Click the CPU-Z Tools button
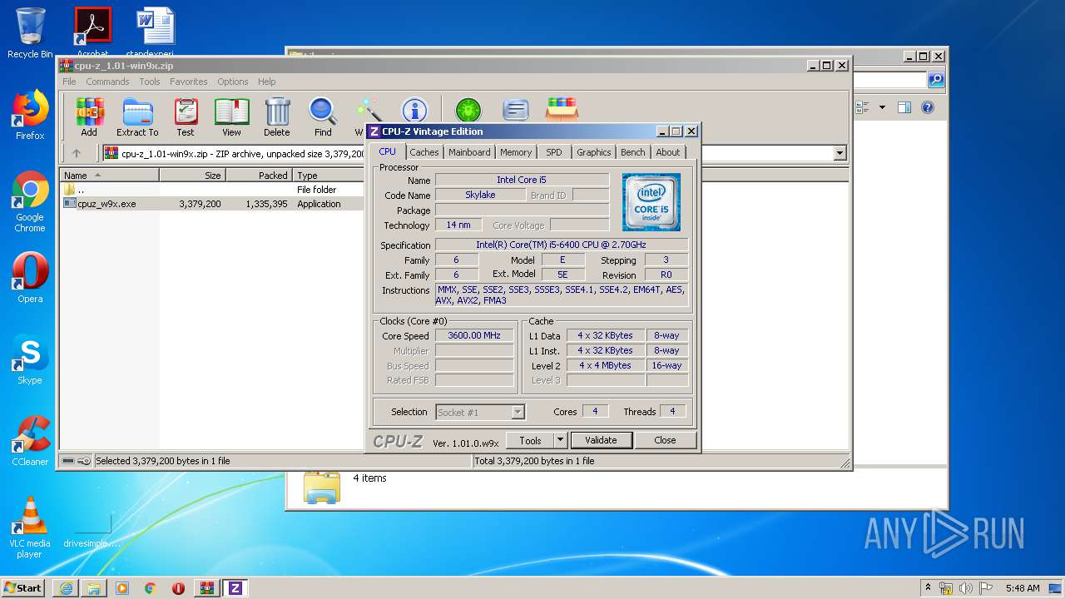1065x599 pixels. pos(530,440)
